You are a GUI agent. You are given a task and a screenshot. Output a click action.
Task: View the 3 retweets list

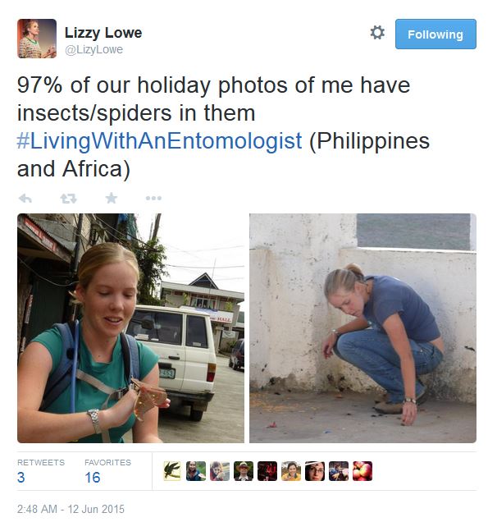[x=40, y=472]
